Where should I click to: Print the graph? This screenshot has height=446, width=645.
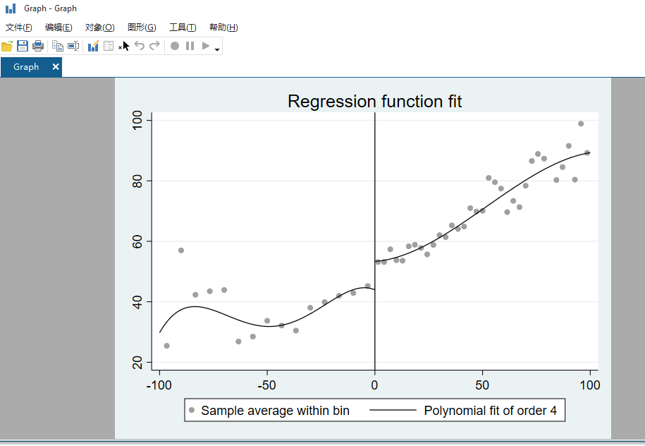(38, 45)
